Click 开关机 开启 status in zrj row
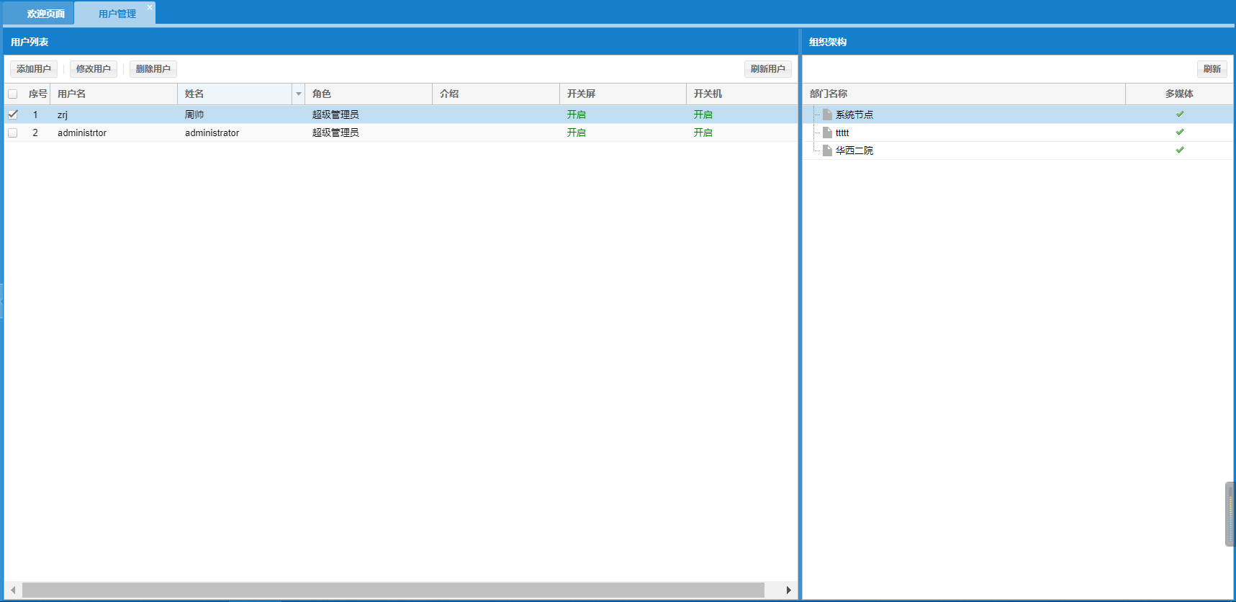 (x=703, y=114)
